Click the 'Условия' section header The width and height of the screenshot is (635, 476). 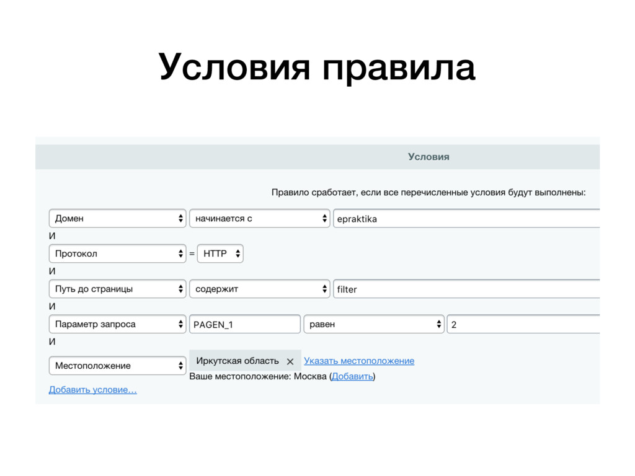tap(317, 157)
